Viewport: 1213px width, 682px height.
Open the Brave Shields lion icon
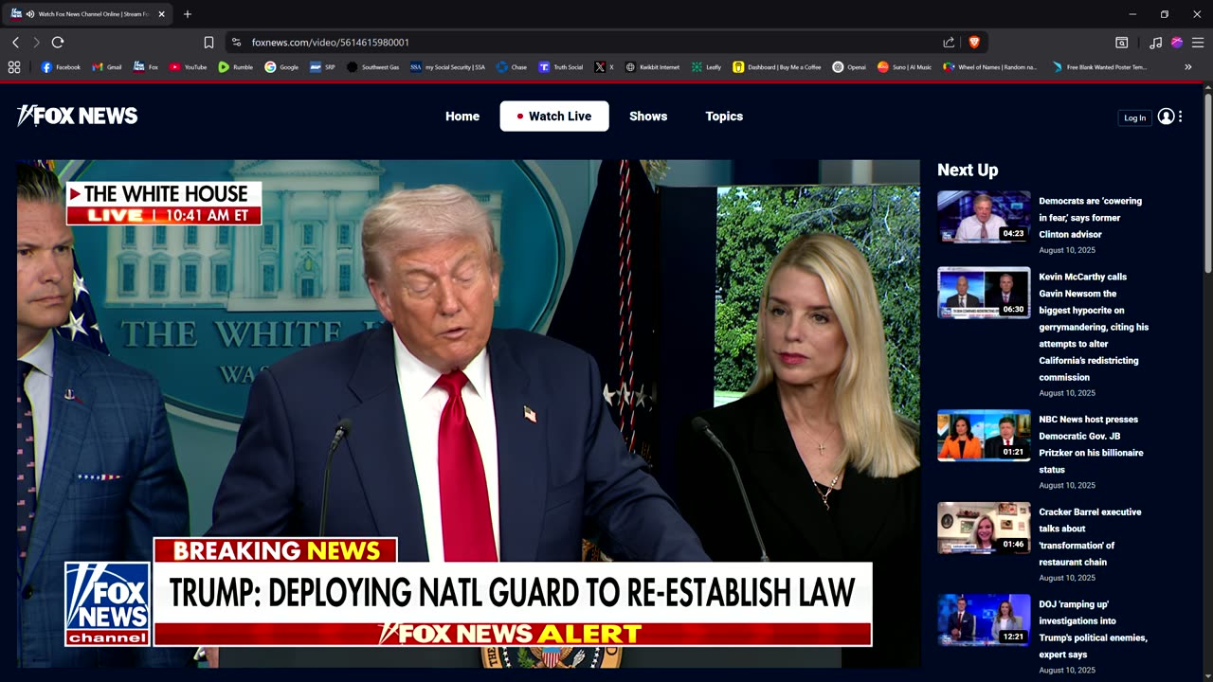(974, 43)
